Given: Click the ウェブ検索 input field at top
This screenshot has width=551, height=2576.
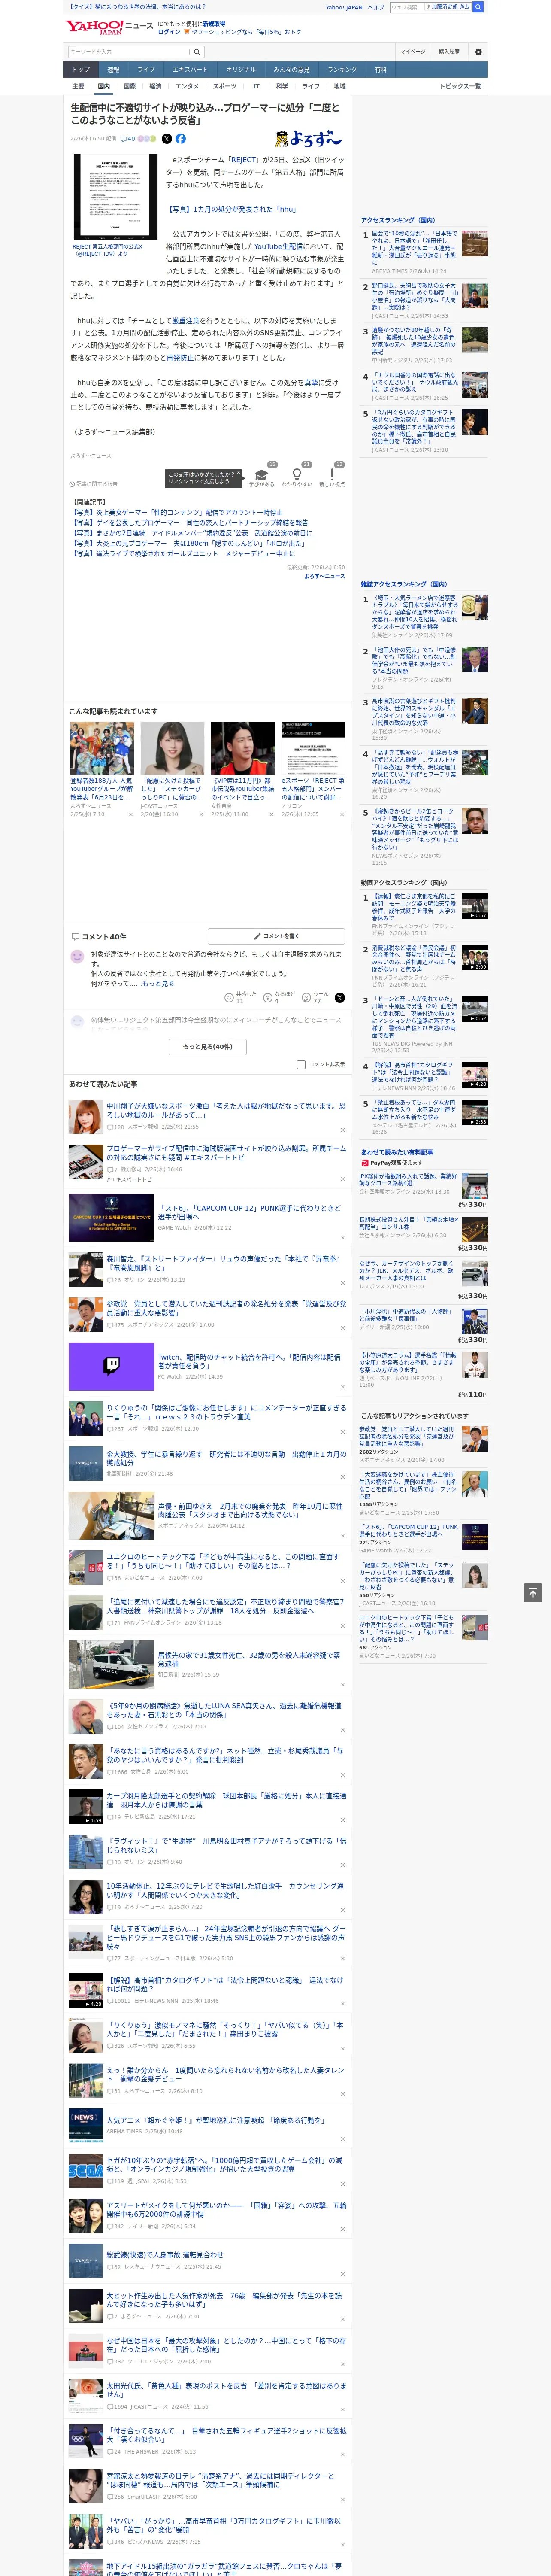Looking at the screenshot, I should (407, 7).
